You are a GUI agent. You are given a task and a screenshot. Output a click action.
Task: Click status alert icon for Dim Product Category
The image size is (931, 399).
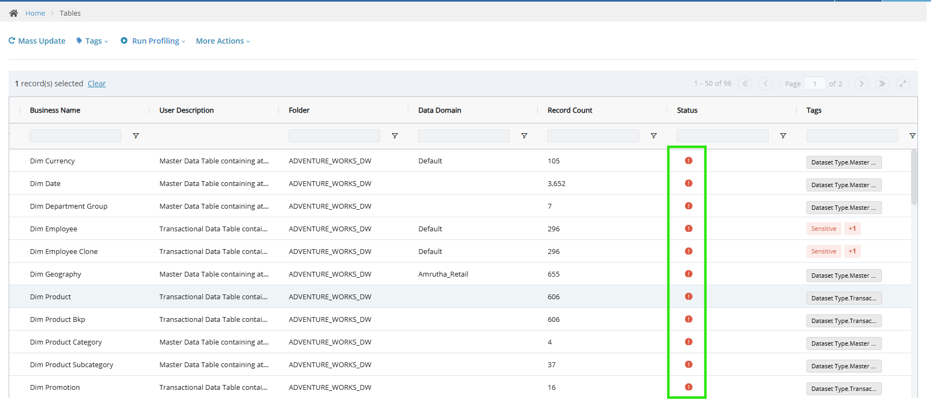click(689, 342)
